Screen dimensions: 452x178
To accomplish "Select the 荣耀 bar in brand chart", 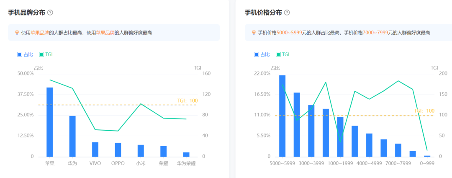I will [x=164, y=151].
